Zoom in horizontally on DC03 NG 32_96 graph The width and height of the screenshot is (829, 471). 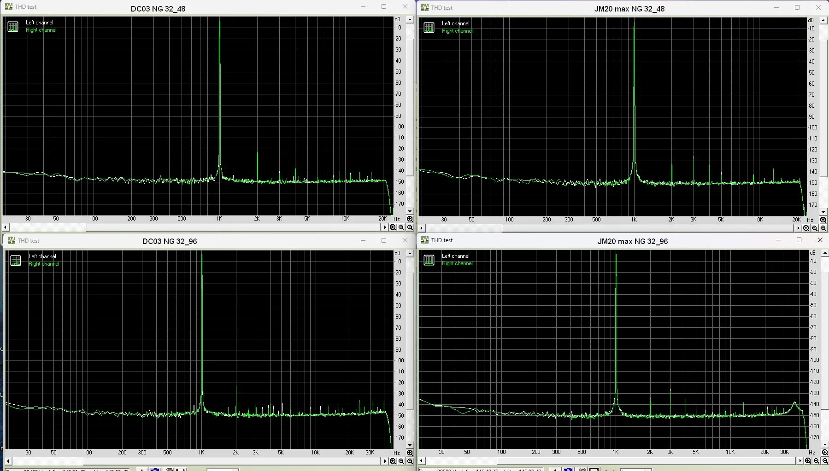[x=393, y=461]
